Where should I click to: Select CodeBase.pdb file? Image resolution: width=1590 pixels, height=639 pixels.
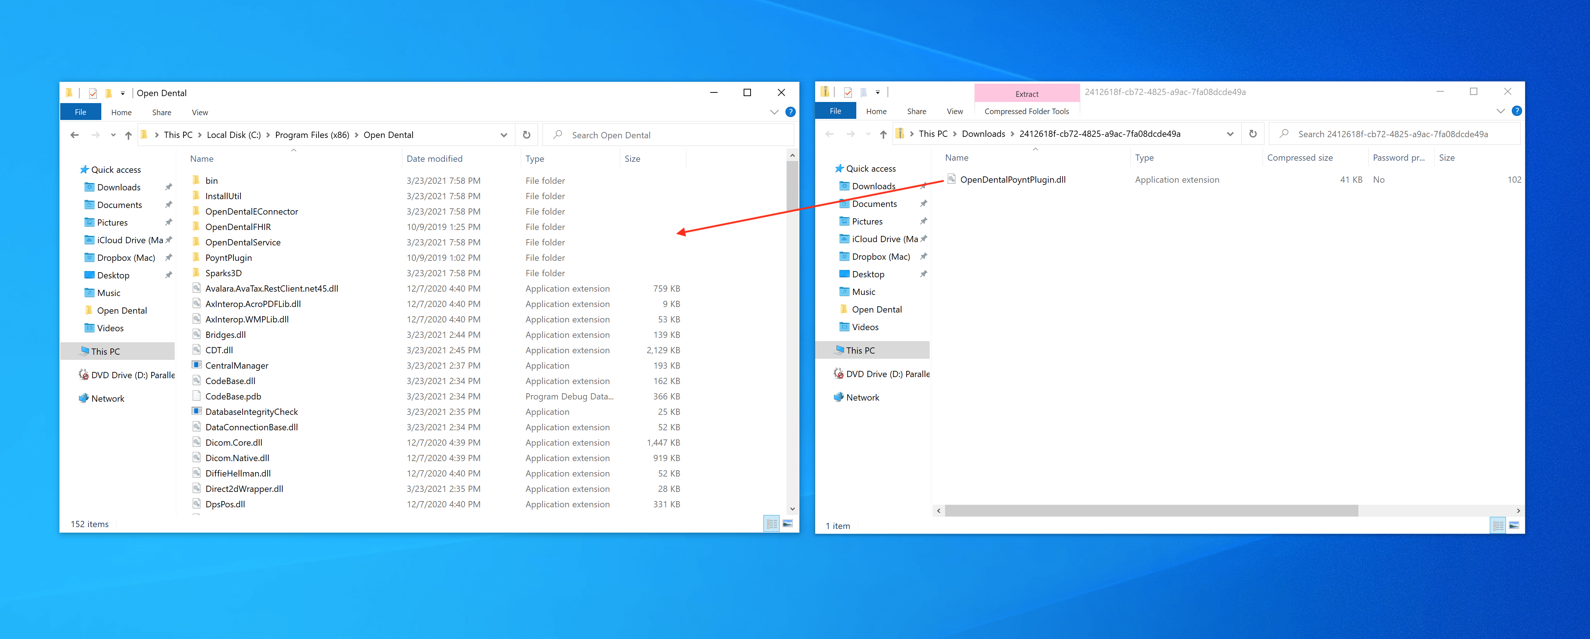(x=233, y=397)
